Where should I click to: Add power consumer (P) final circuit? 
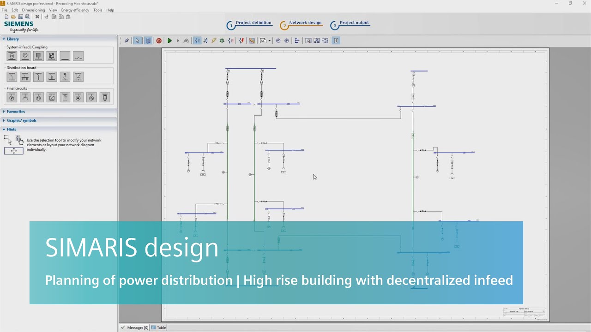pos(12,97)
